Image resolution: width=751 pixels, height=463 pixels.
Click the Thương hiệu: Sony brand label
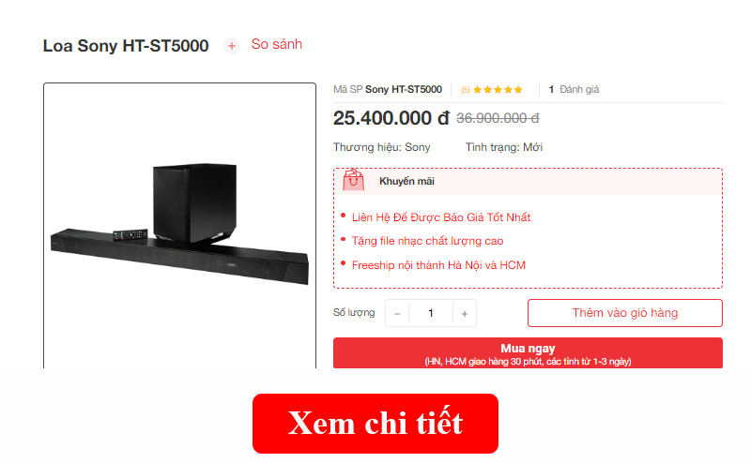(x=382, y=147)
